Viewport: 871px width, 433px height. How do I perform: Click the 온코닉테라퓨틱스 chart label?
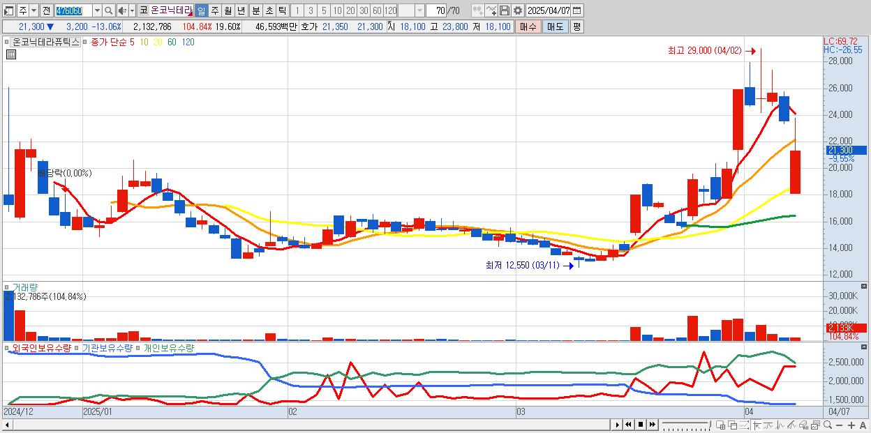(x=46, y=42)
